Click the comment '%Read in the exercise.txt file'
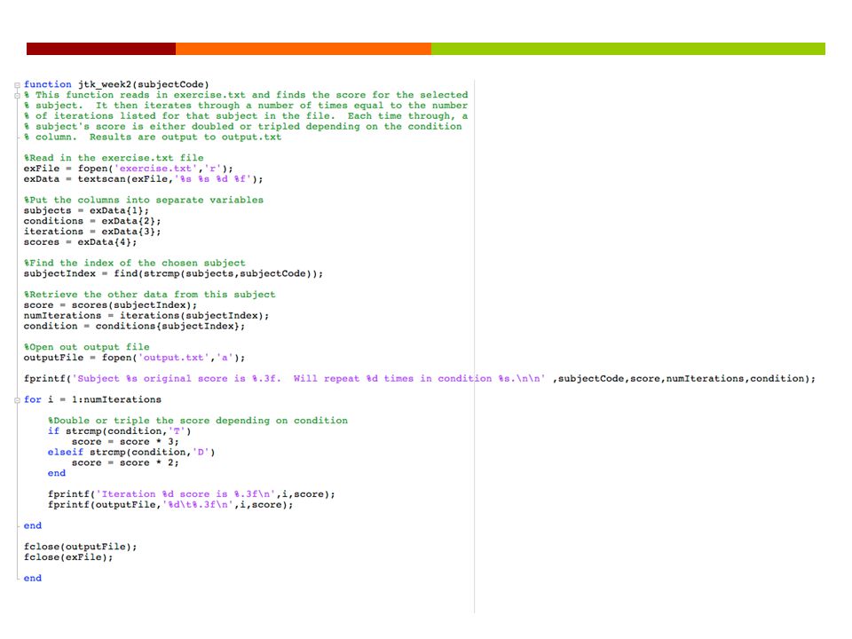 (114, 158)
